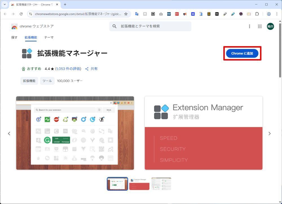Open the camera screenshot extension
The image size is (282, 204).
tap(161, 14)
